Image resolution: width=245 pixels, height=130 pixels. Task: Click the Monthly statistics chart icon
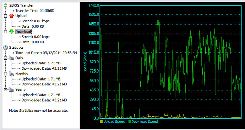pos(12,74)
